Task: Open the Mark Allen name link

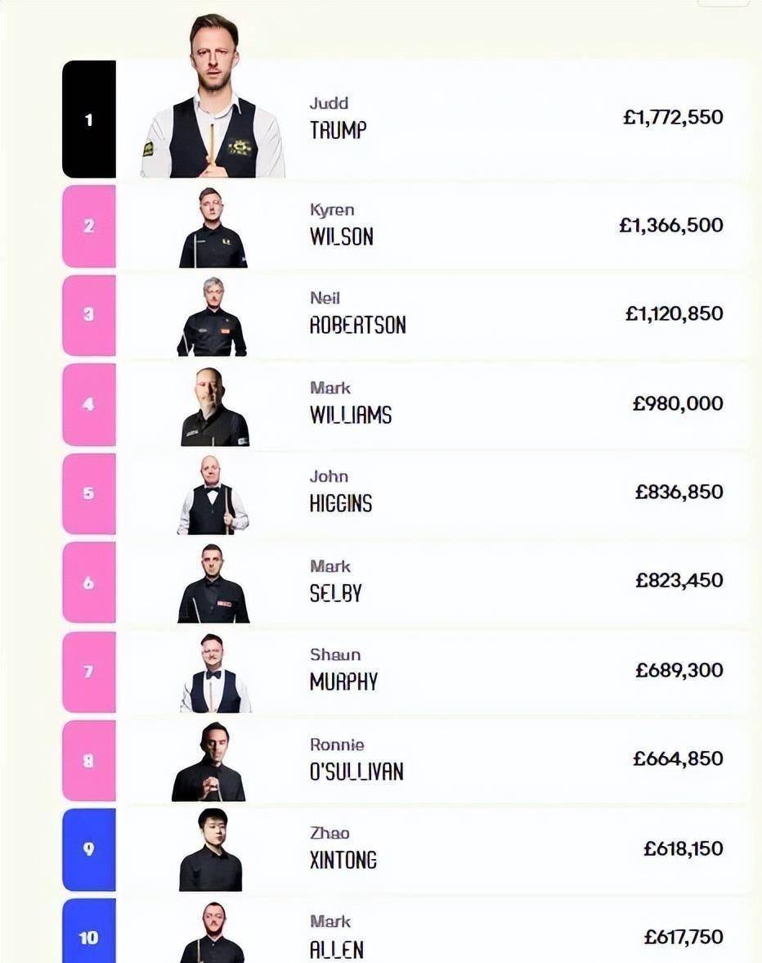Action: 336,937
